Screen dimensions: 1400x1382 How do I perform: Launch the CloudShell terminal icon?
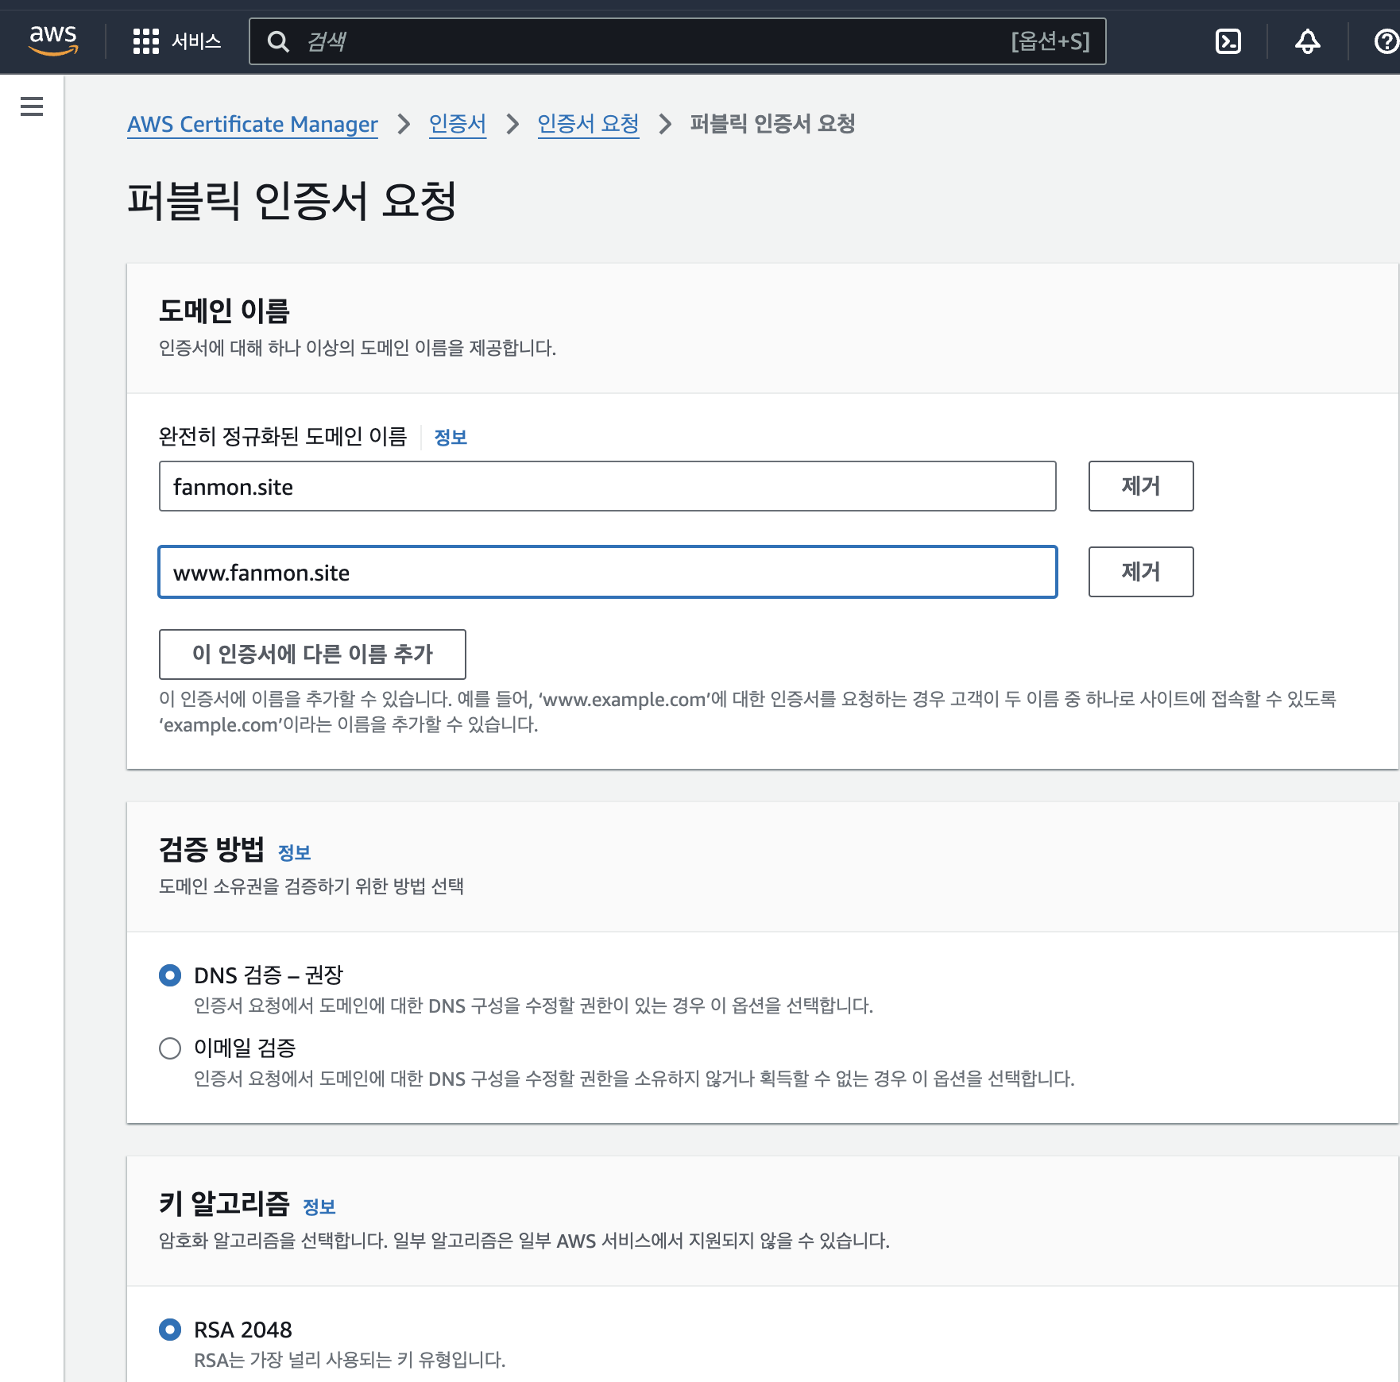[1228, 41]
